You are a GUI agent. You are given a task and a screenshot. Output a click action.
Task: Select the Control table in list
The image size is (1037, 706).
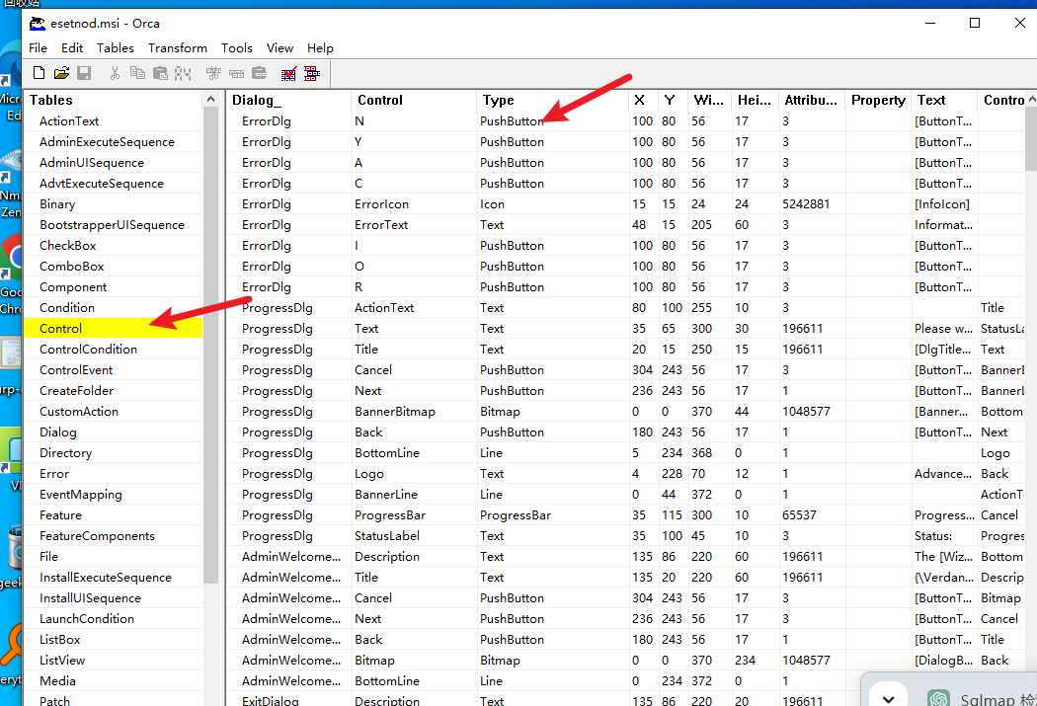coord(60,328)
